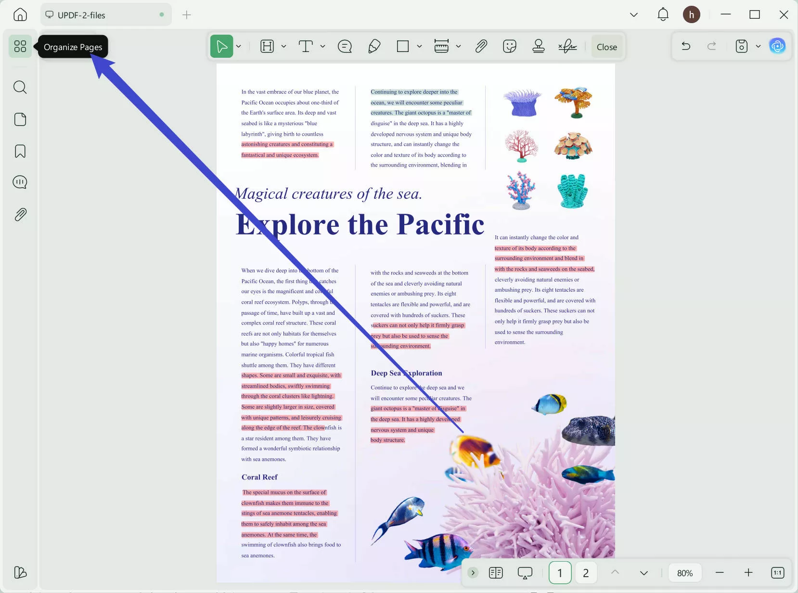Open the Bookmarks panel
The image size is (798, 593).
[x=20, y=151]
